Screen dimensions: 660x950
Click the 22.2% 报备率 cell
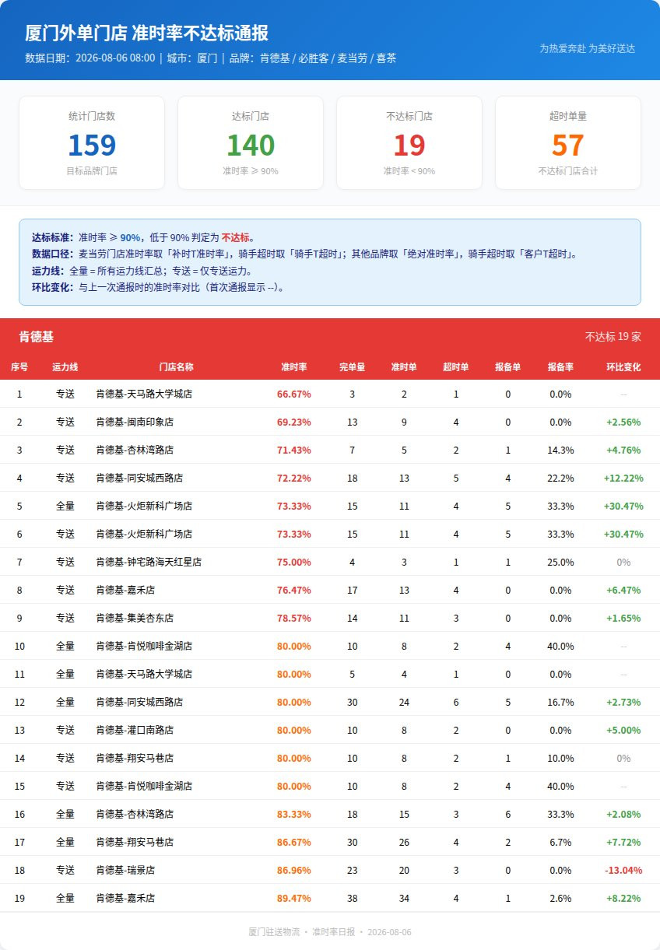(560, 478)
